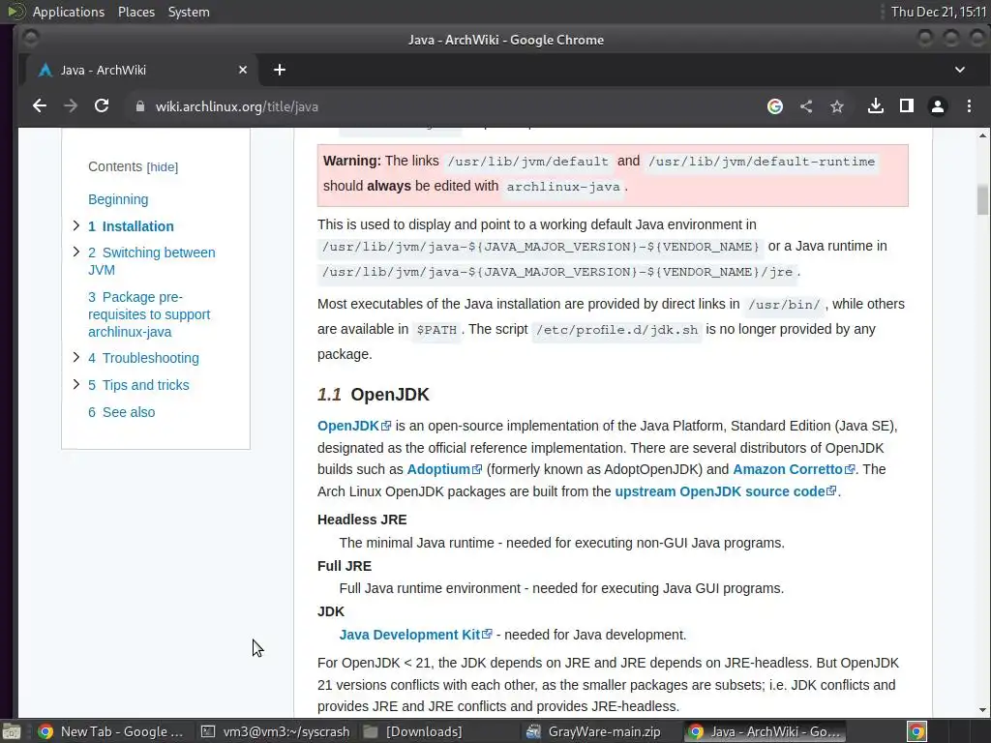Jump to Beginning in contents
Image resolution: width=991 pixels, height=743 pixels.
[118, 199]
